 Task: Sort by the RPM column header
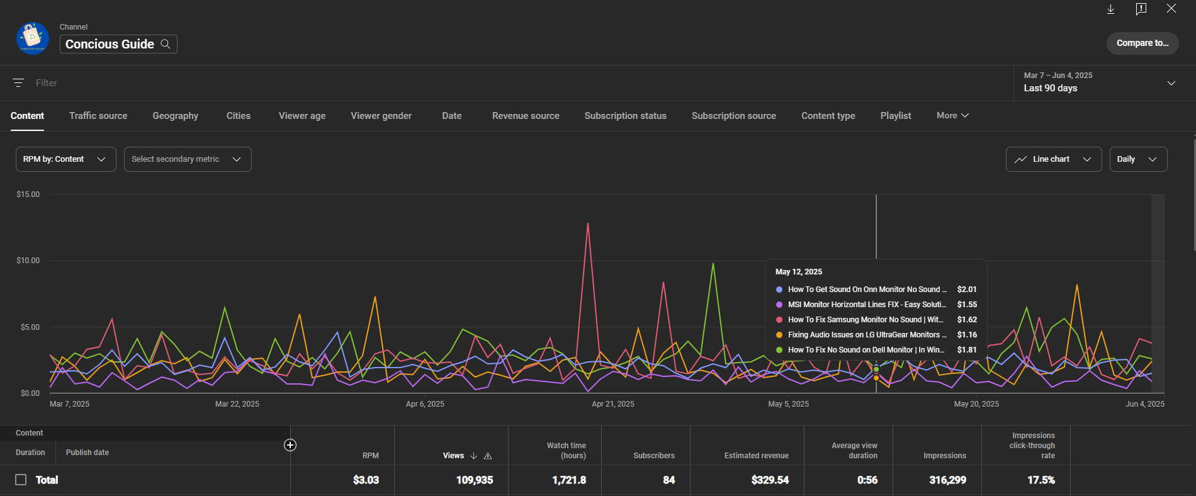point(371,456)
